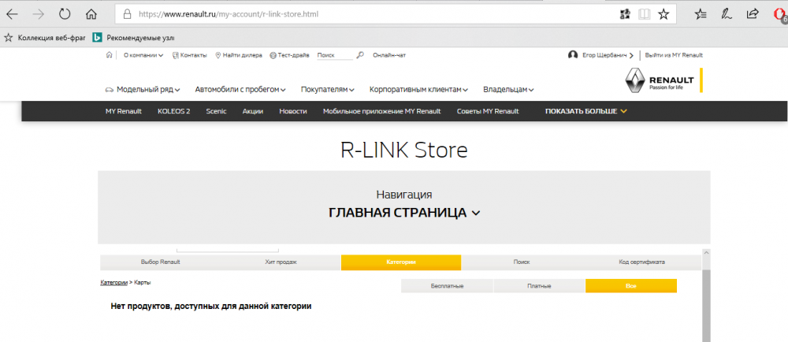Viewport: 788px width, 342px height.
Task: Click the share page icon
Action: coord(753,14)
